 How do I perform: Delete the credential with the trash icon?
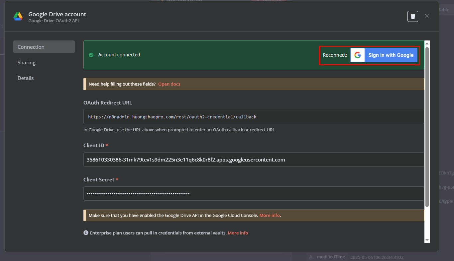413,16
